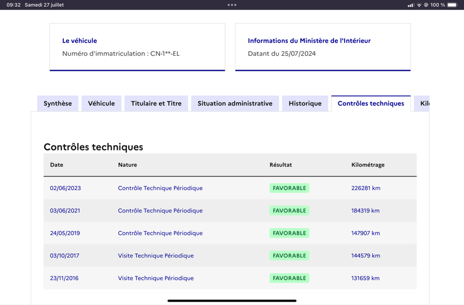This screenshot has height=305, width=464.
Task: Click the date 02/06/2023
Action: point(66,188)
